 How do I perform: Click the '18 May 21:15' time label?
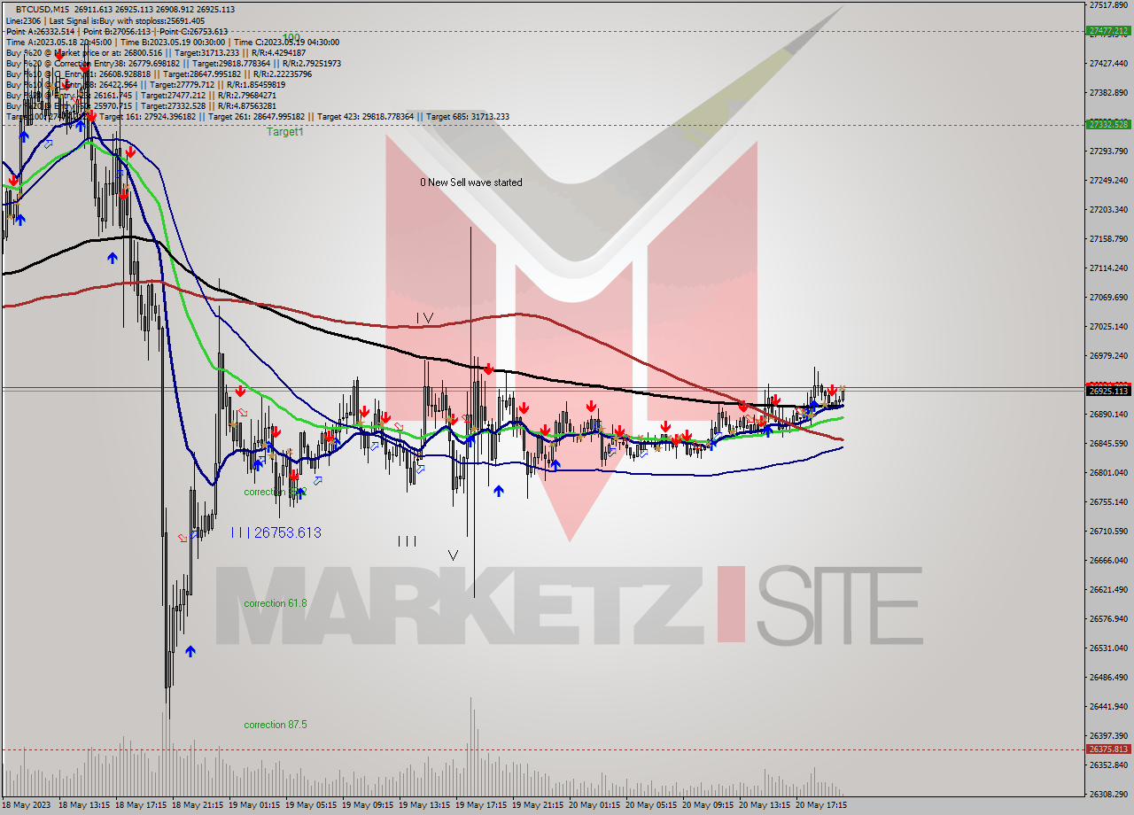[199, 806]
